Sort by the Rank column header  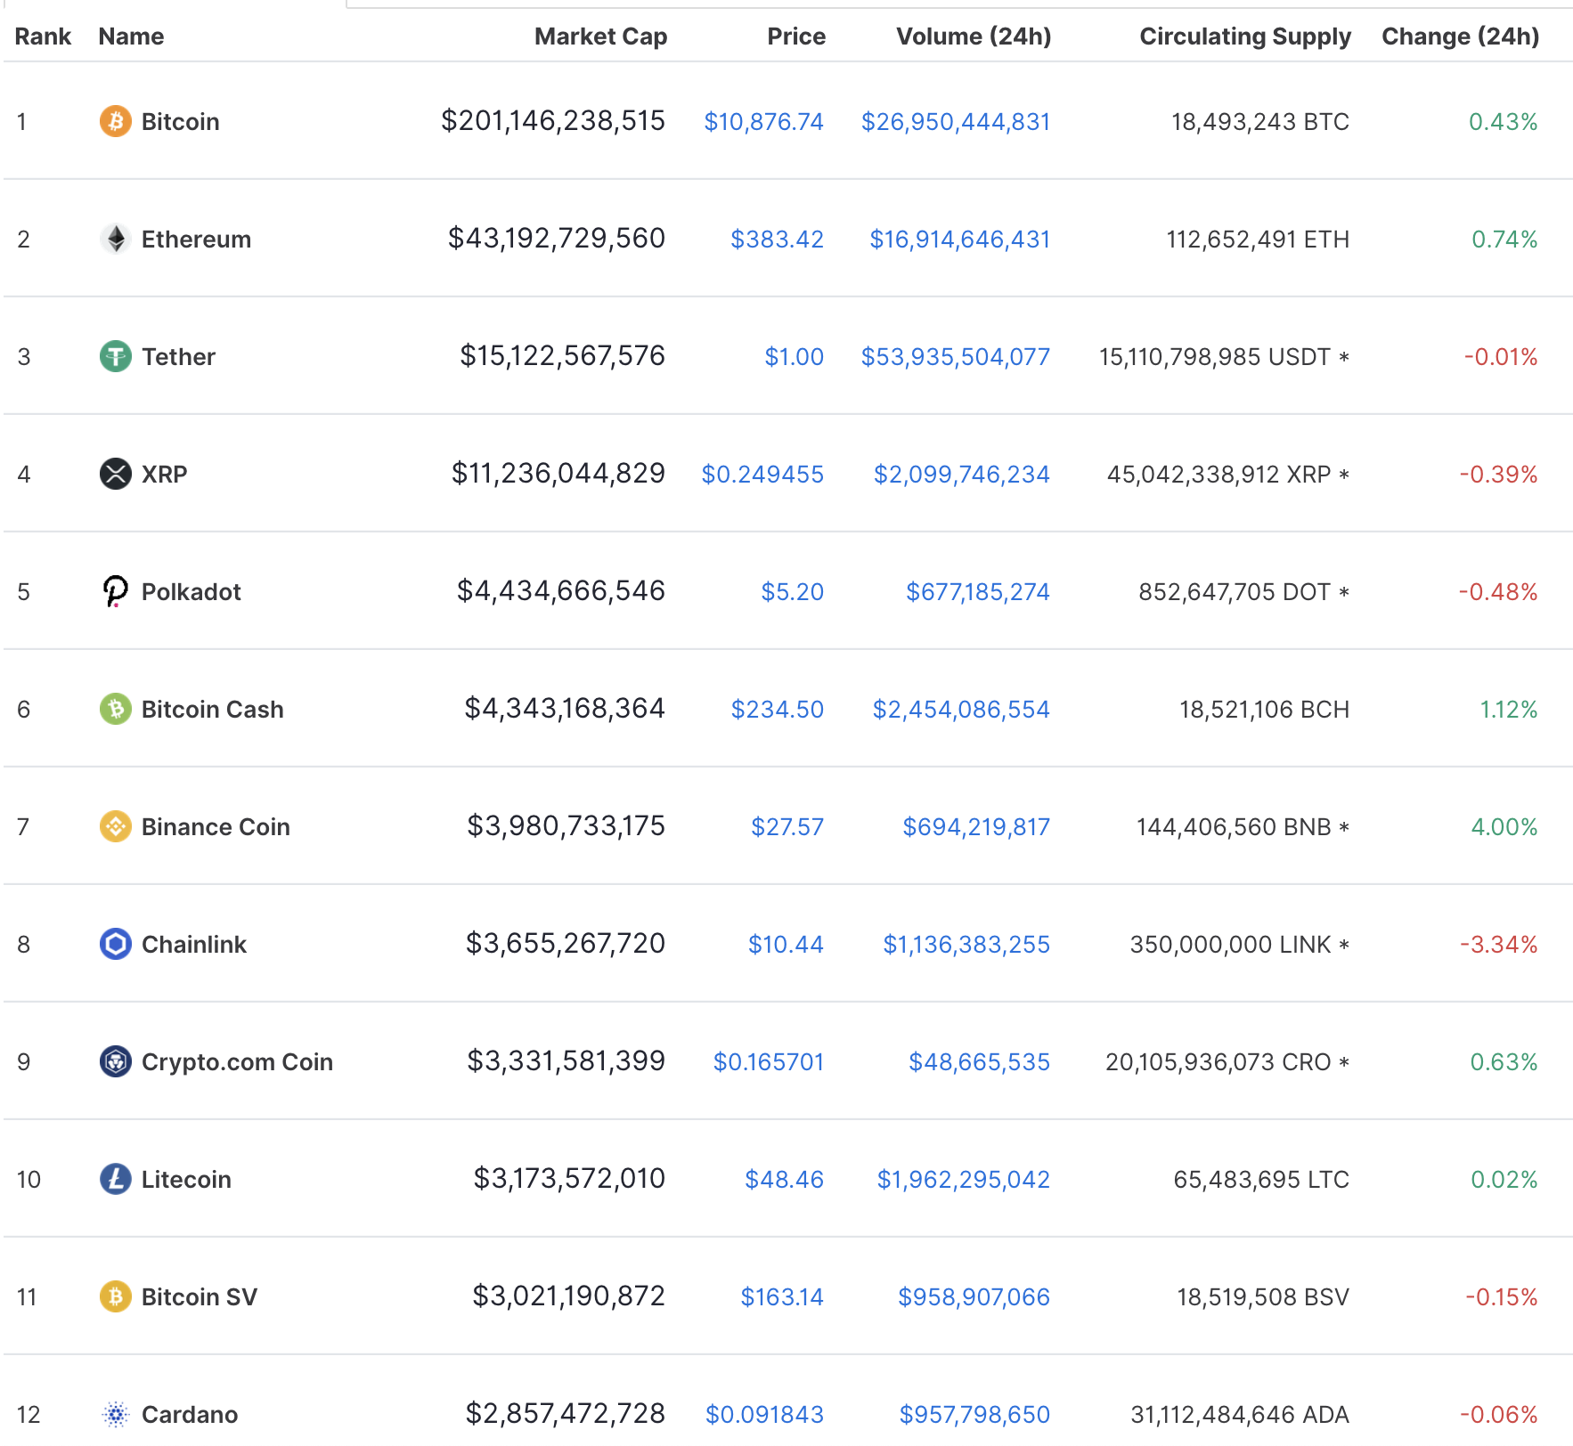point(43,37)
